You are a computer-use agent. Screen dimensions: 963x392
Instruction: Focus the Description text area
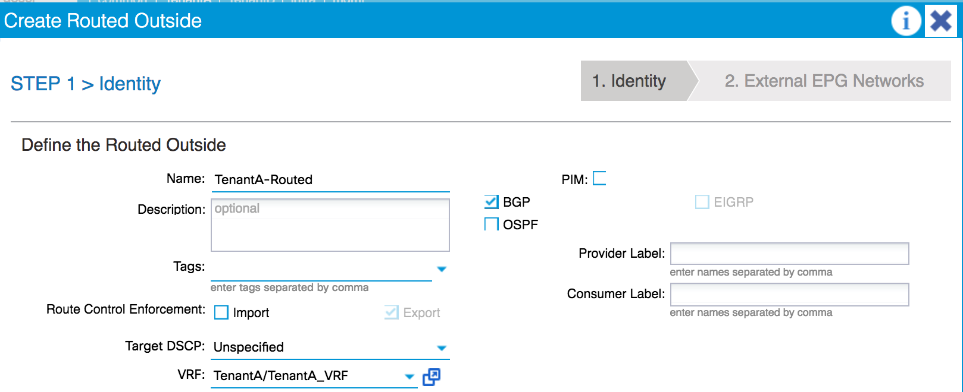[x=330, y=225]
